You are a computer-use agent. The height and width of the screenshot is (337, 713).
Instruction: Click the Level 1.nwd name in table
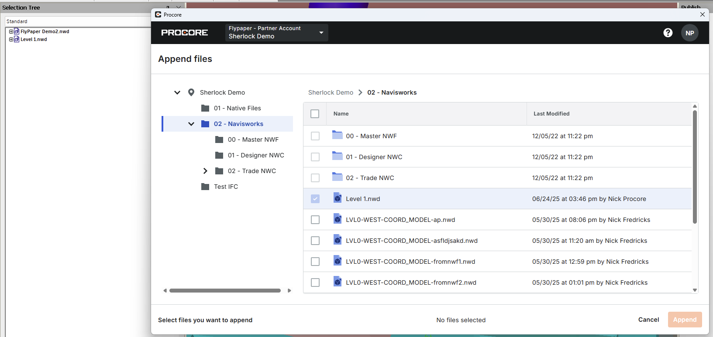tap(363, 199)
